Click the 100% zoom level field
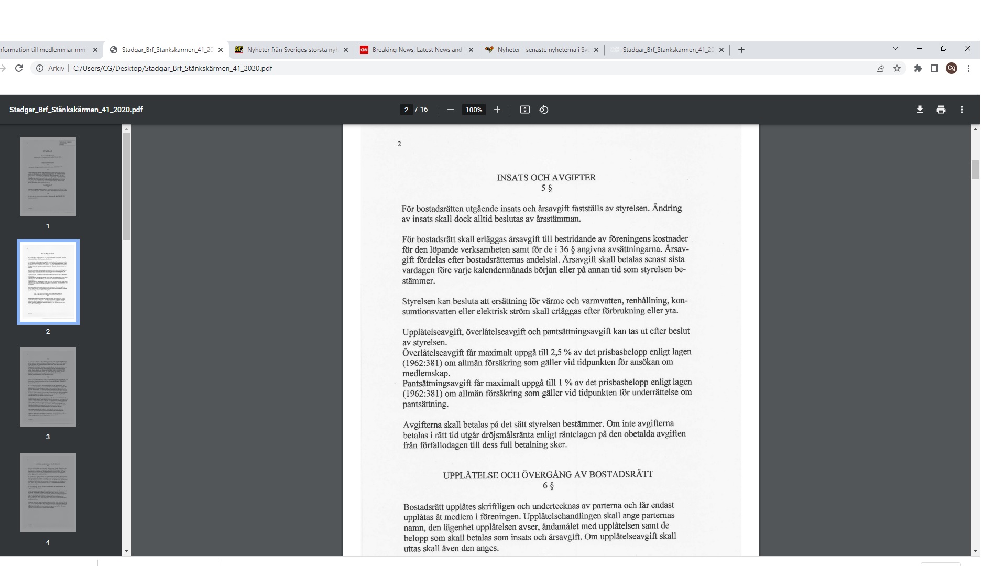1006x566 pixels. click(x=474, y=110)
